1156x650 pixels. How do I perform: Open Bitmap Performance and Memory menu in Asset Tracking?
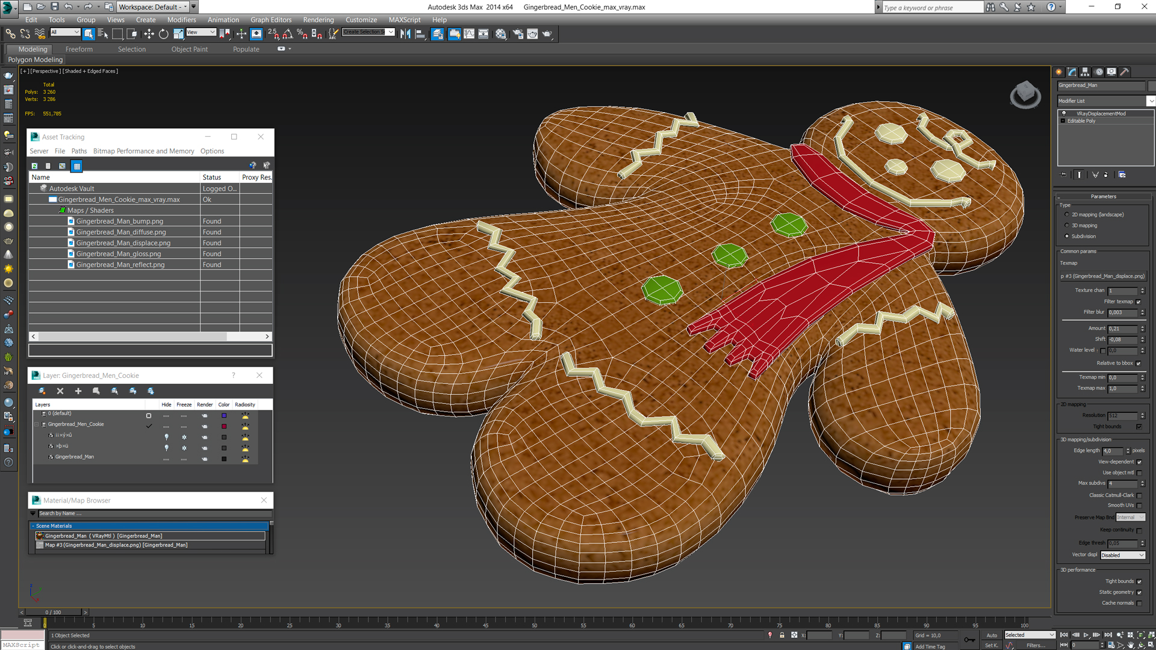(x=143, y=151)
